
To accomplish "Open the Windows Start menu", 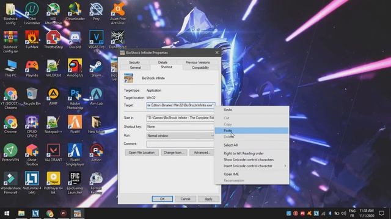I will (x=7, y=214).
